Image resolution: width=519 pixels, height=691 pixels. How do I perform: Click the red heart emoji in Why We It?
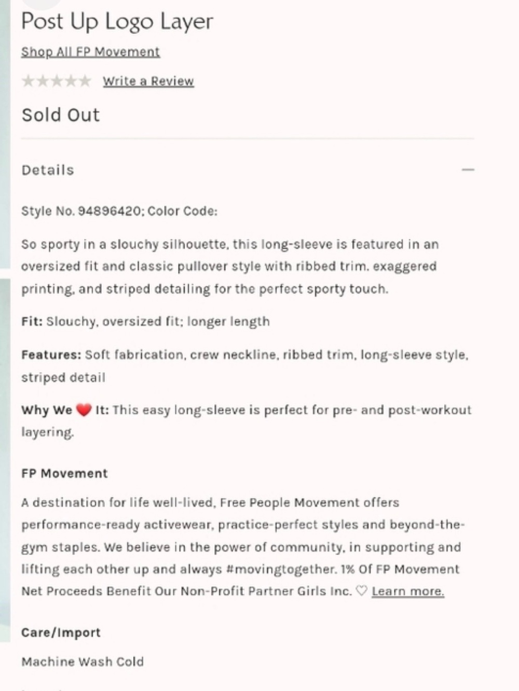[x=84, y=410]
